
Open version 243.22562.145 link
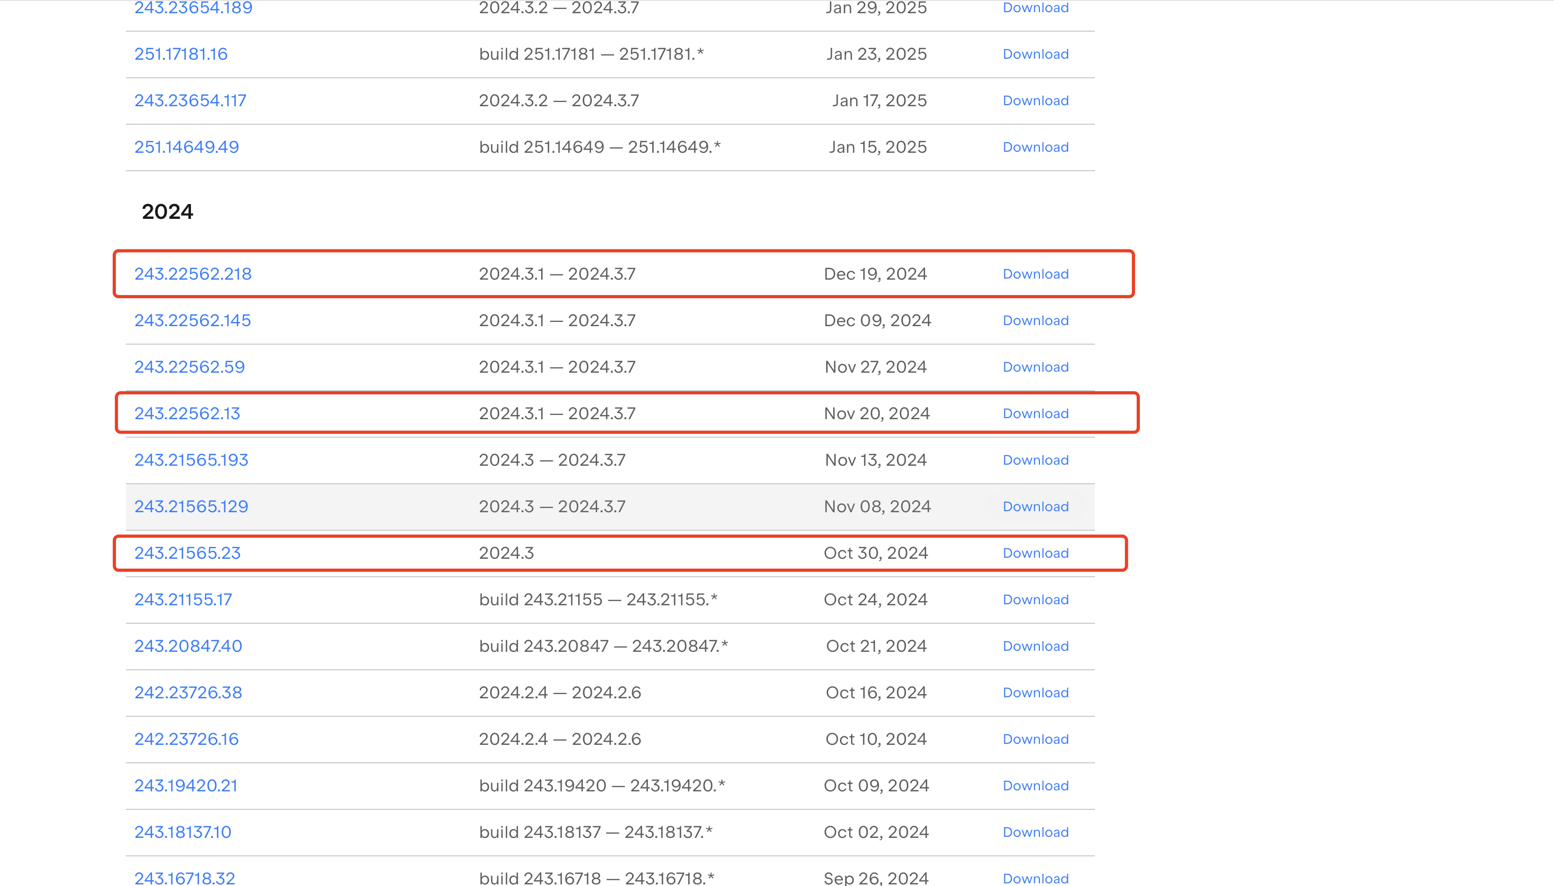tap(193, 321)
